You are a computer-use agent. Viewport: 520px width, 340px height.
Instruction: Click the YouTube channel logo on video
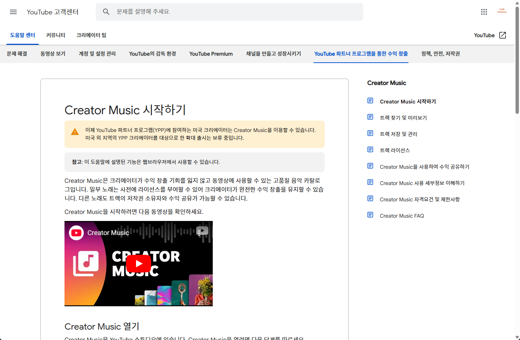tap(76, 233)
